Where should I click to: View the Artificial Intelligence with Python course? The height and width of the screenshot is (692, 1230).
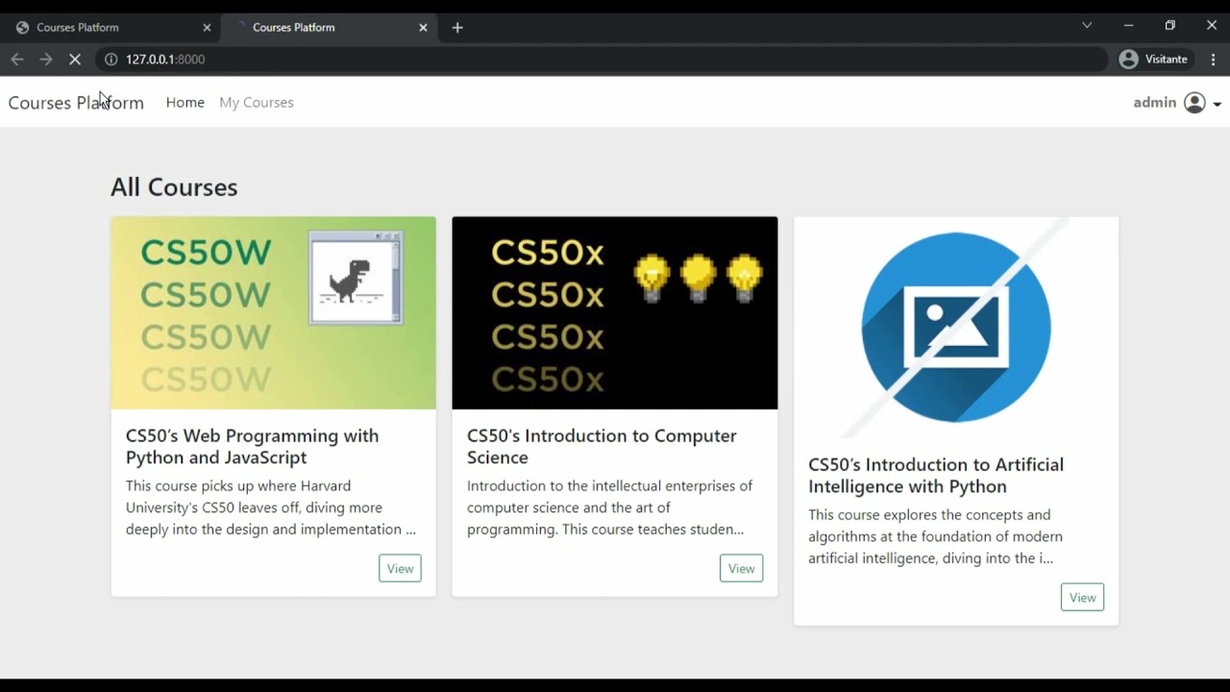1082,597
